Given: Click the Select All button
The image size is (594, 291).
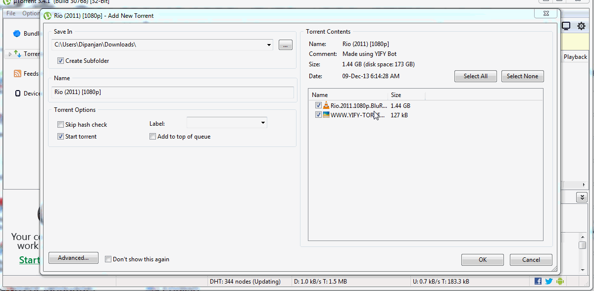Looking at the screenshot, I should [x=476, y=76].
